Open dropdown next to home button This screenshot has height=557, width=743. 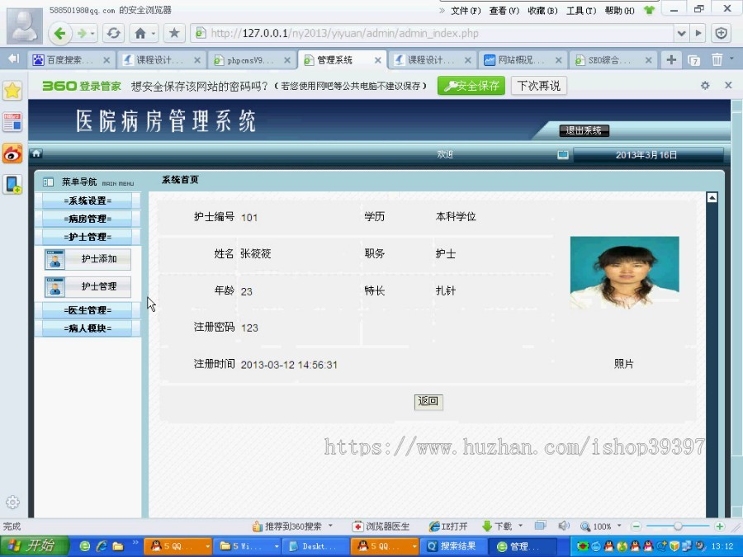(x=154, y=34)
